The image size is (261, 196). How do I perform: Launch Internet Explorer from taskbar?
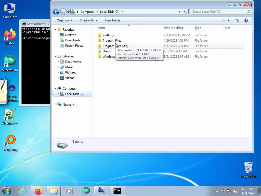point(23,191)
